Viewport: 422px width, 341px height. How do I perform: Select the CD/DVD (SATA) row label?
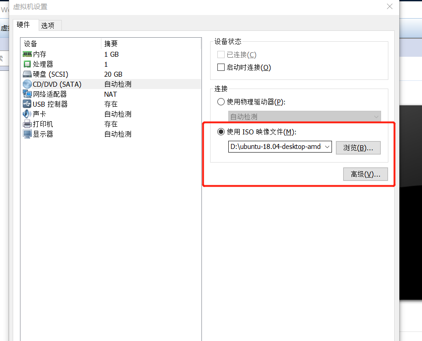pyautogui.click(x=57, y=84)
